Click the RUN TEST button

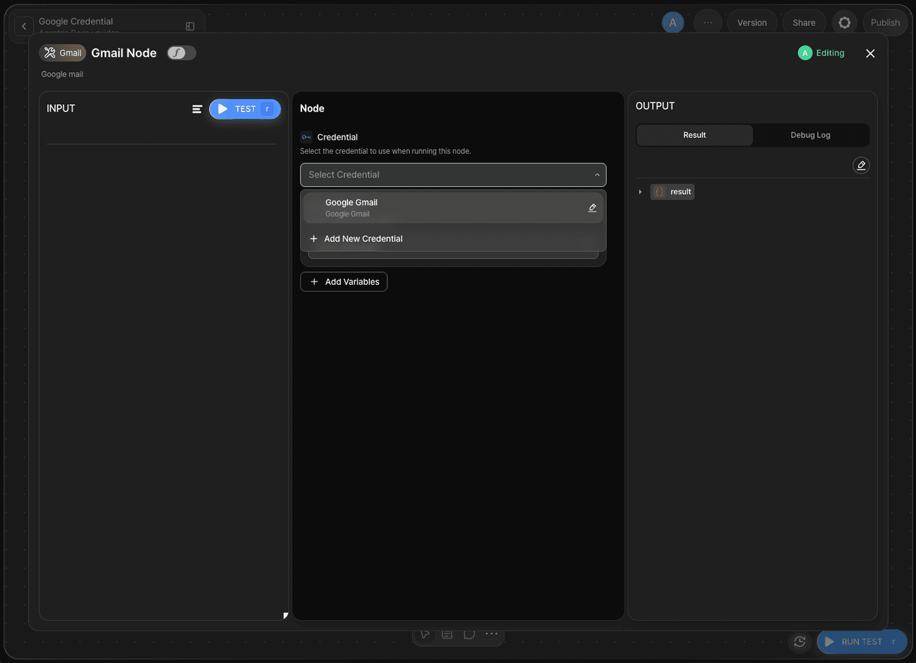click(861, 642)
